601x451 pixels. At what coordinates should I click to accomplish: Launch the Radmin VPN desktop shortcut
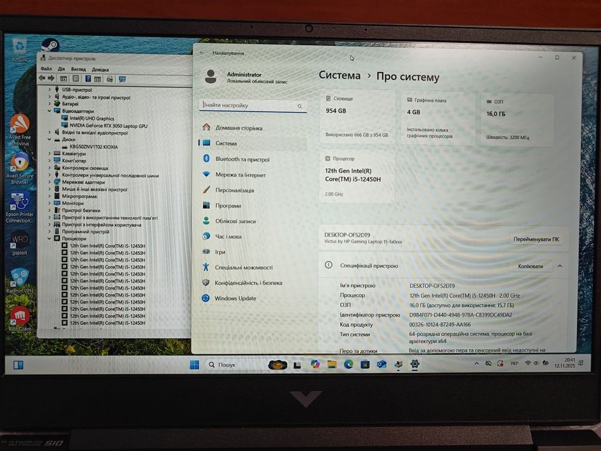click(19, 281)
